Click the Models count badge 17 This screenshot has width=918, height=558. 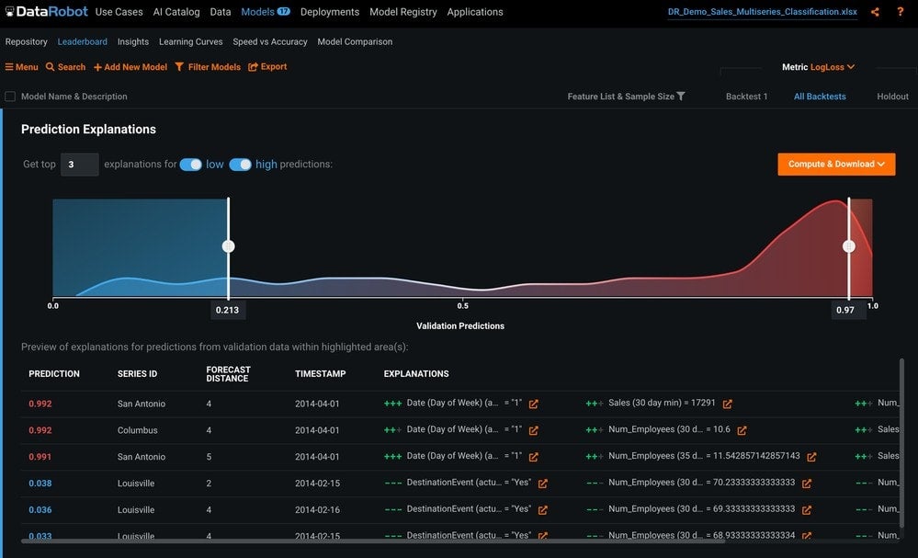[283, 11]
